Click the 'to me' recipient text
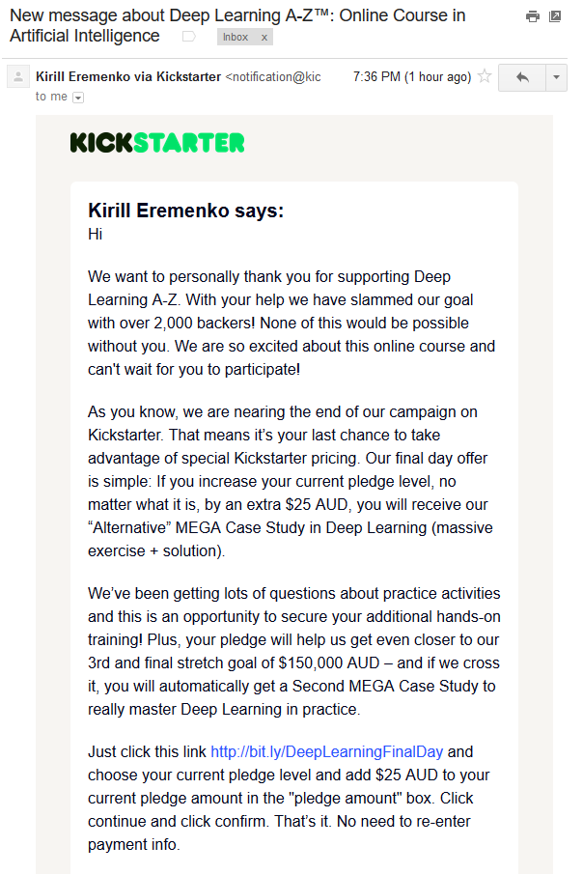 pos(52,97)
